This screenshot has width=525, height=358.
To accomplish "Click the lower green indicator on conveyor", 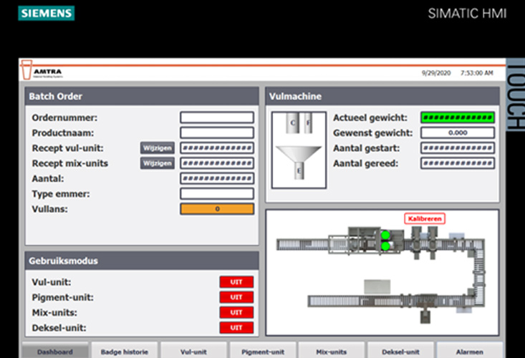I will tap(385, 246).
